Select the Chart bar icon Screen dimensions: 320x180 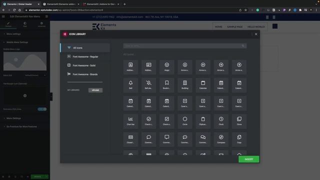pos(130,121)
